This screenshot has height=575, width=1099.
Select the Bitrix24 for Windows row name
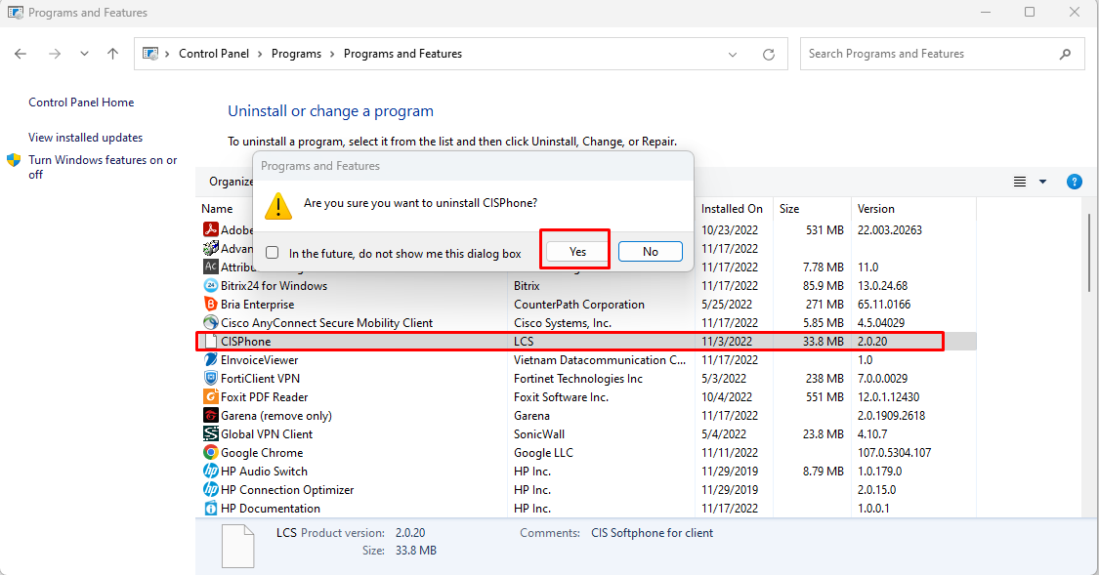tap(275, 286)
